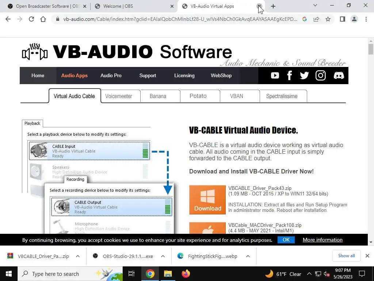Image resolution: width=374 pixels, height=281 pixels.
Task: Open Chrome from the taskbar
Action: coord(150,274)
